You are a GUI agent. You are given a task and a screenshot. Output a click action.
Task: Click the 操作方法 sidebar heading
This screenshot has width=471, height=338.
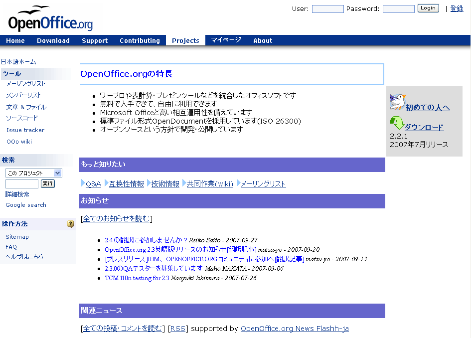(x=15, y=224)
